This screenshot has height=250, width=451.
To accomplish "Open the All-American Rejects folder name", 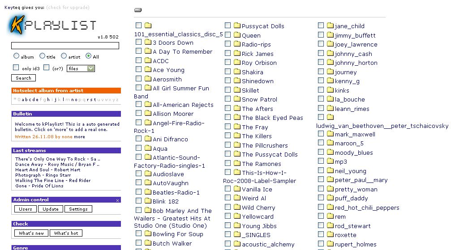I will tap(183, 105).
